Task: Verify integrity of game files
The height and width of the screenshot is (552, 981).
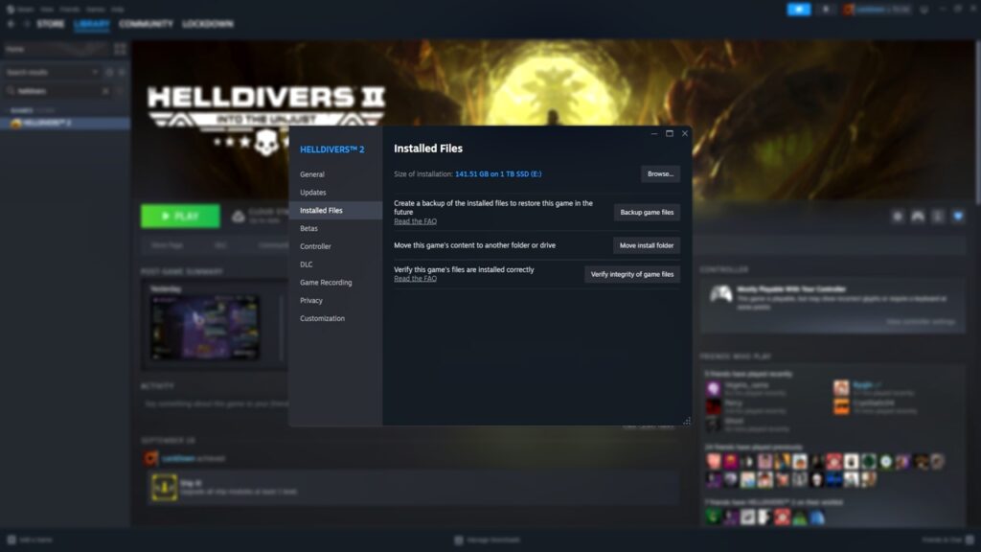Action: (x=631, y=274)
